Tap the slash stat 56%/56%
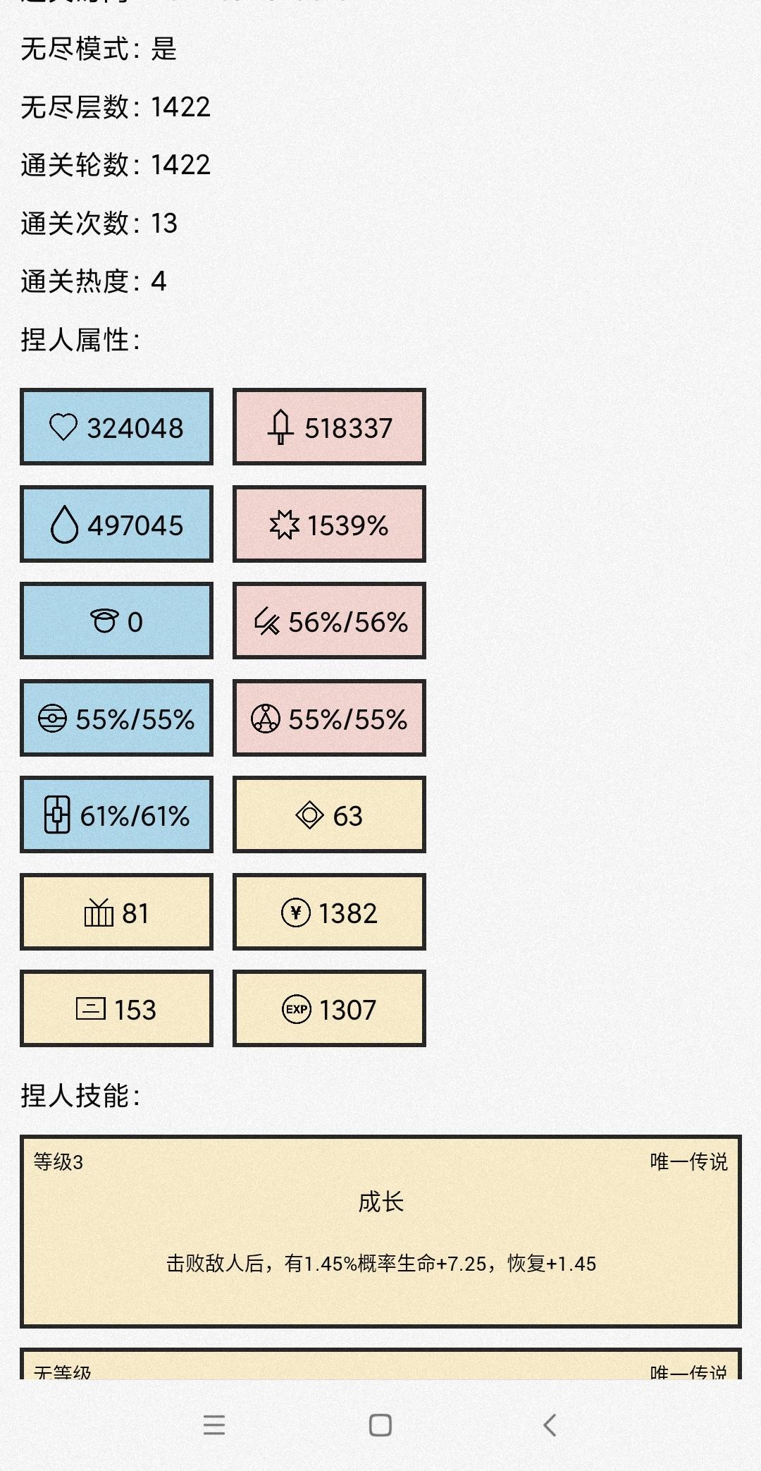The height and width of the screenshot is (1471, 761). pos(329,621)
